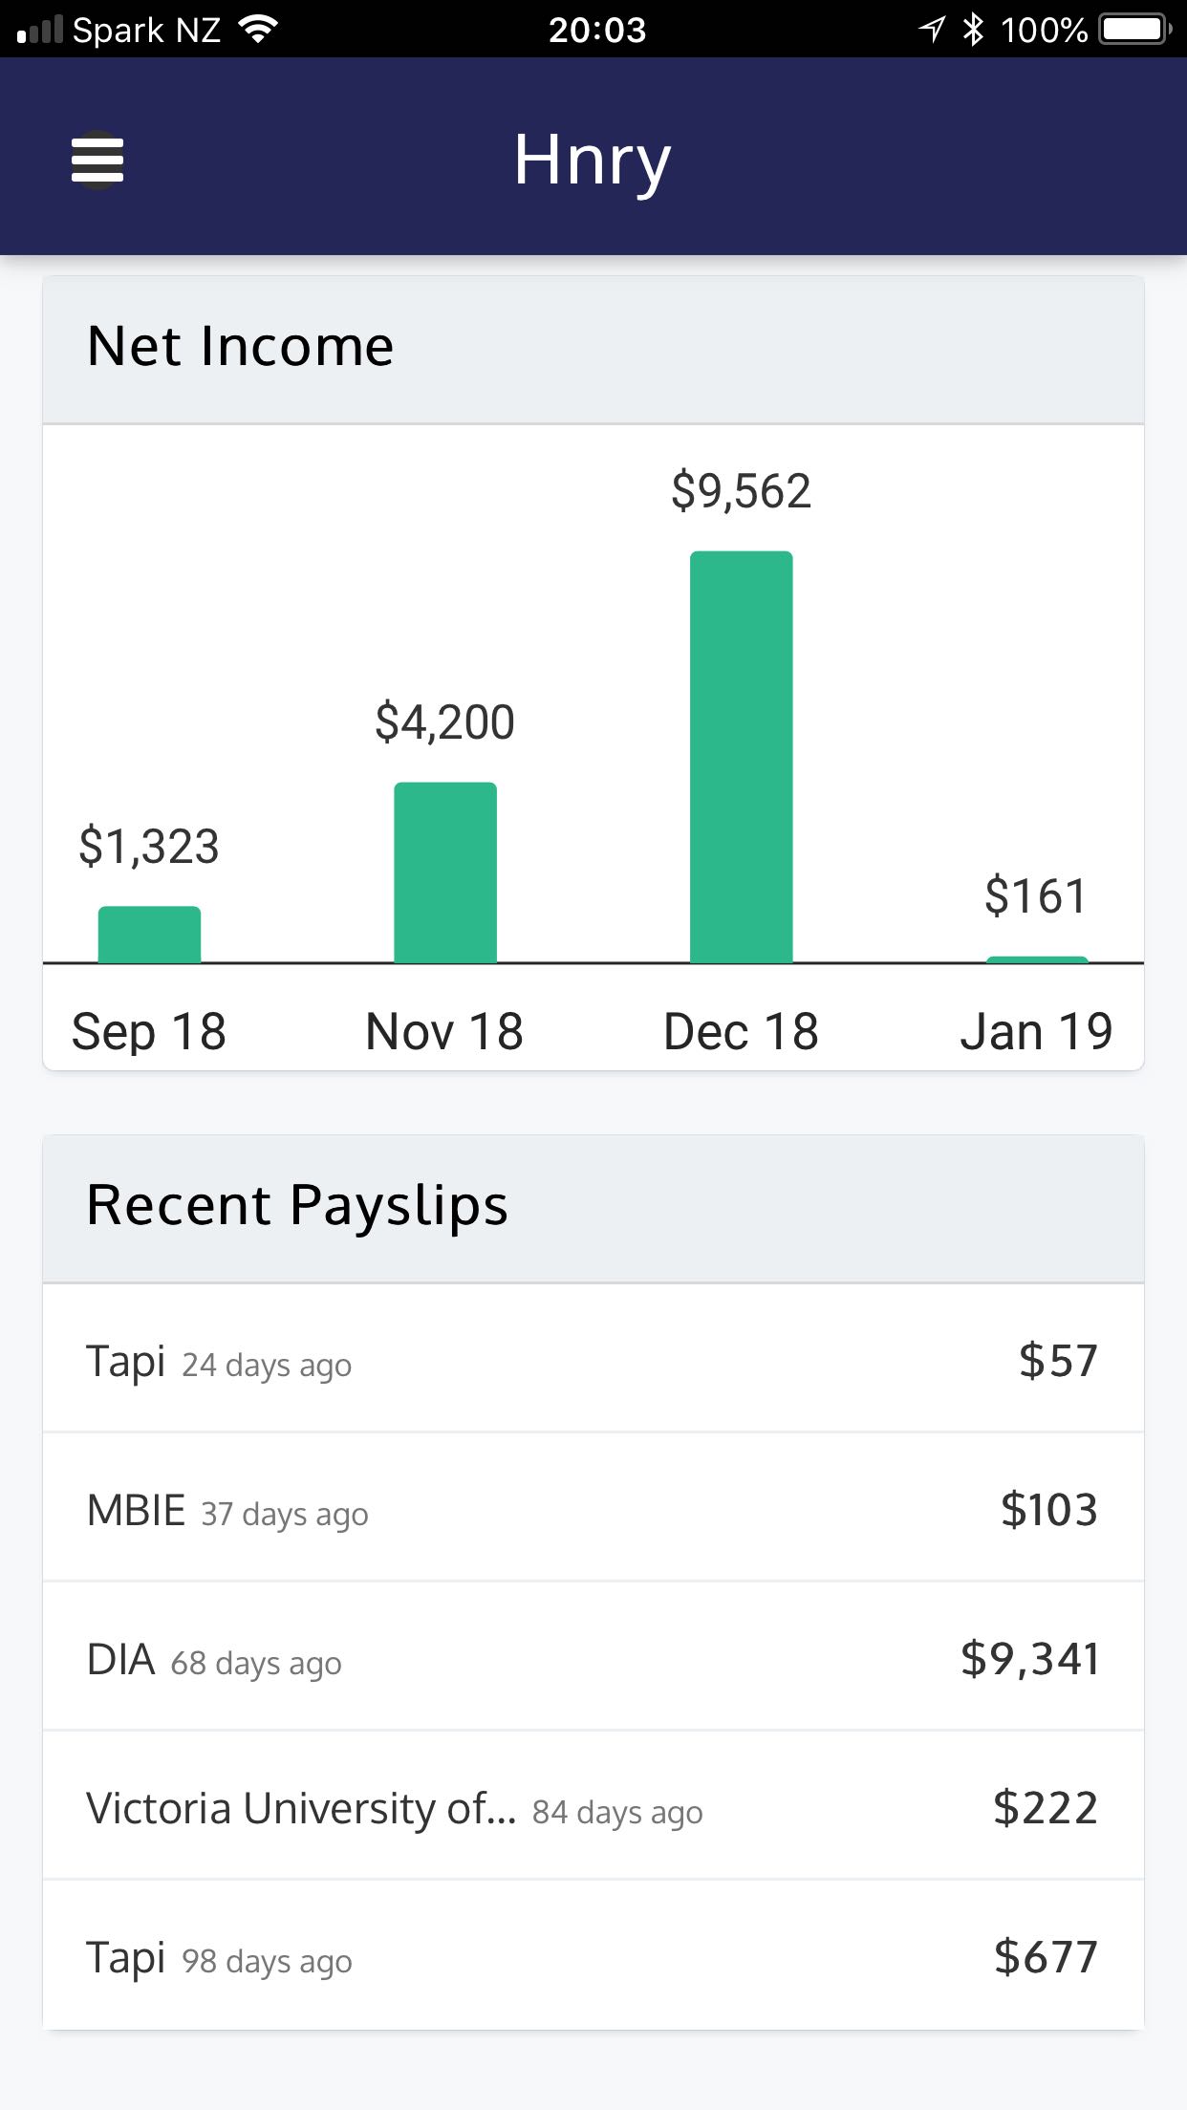Tap the location services arrow icon
The width and height of the screenshot is (1187, 2110).
932,30
